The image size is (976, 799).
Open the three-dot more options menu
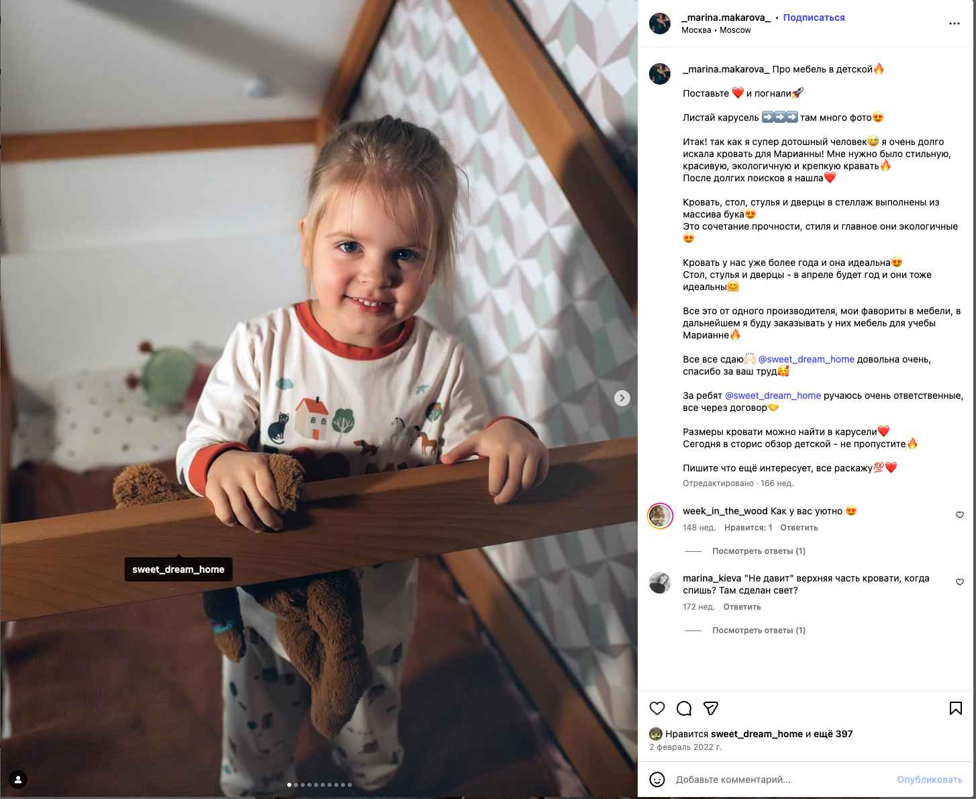955,23
